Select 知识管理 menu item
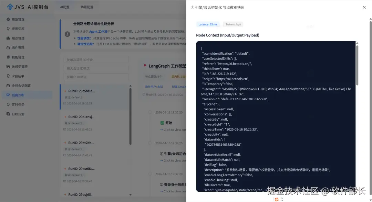The height and width of the screenshot is (202, 372). click(28, 38)
